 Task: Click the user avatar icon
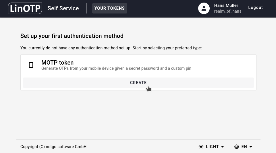pyautogui.click(x=204, y=8)
